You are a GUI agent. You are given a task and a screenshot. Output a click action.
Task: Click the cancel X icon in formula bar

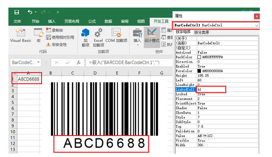point(57,63)
